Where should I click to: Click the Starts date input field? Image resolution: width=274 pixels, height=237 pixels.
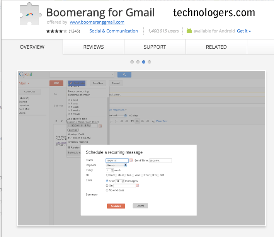pyautogui.click(x=117, y=160)
